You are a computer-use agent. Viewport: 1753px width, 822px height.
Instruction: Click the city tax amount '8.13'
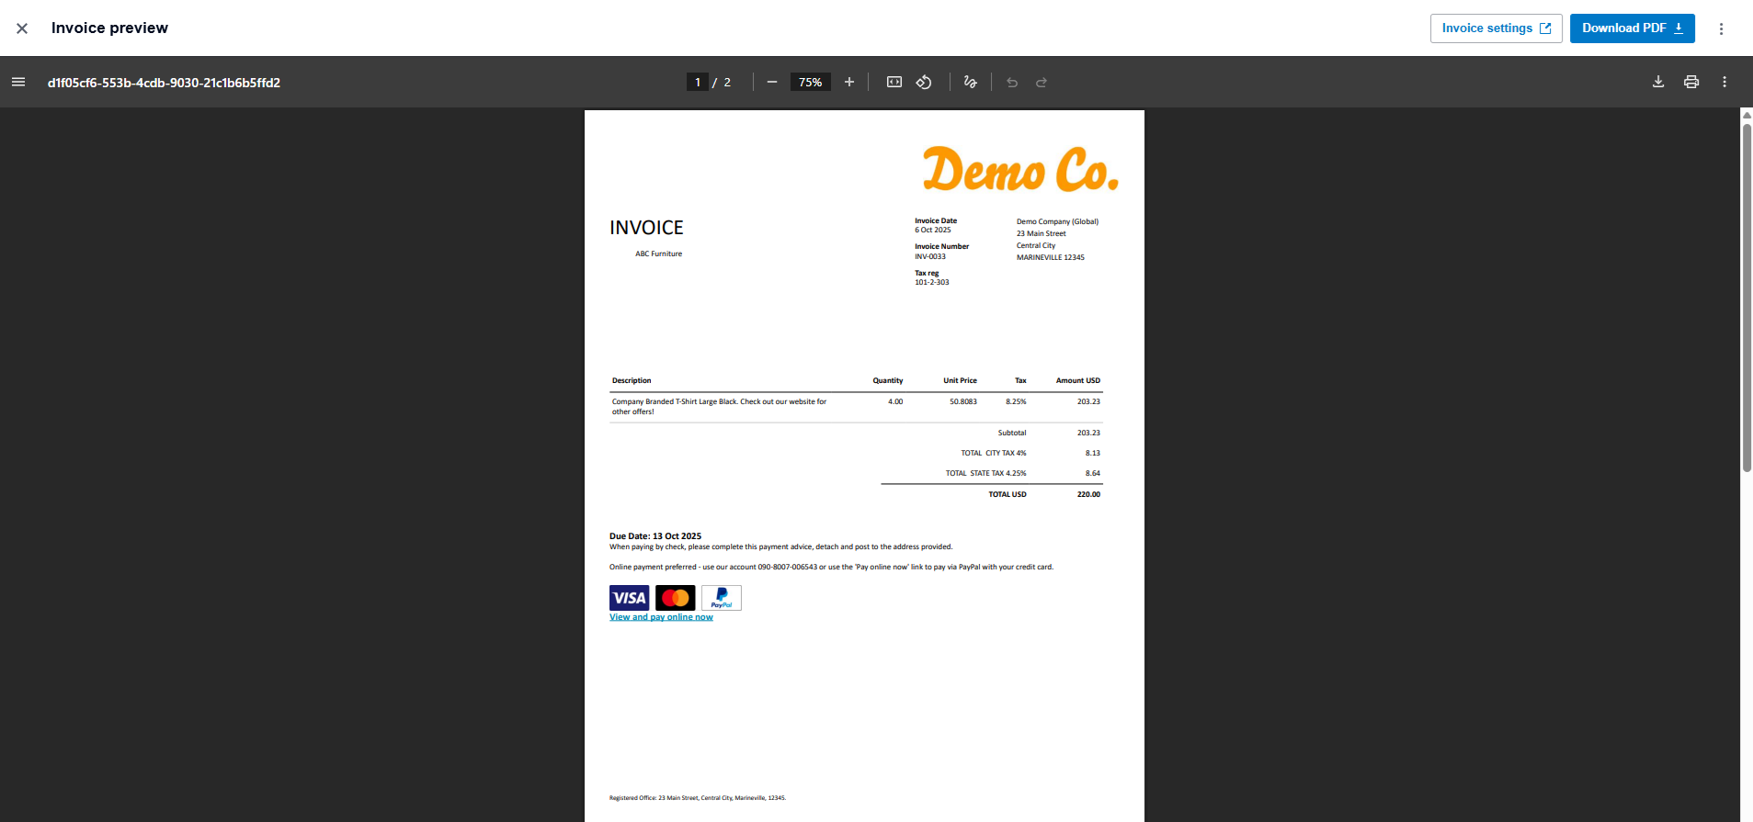1093,453
